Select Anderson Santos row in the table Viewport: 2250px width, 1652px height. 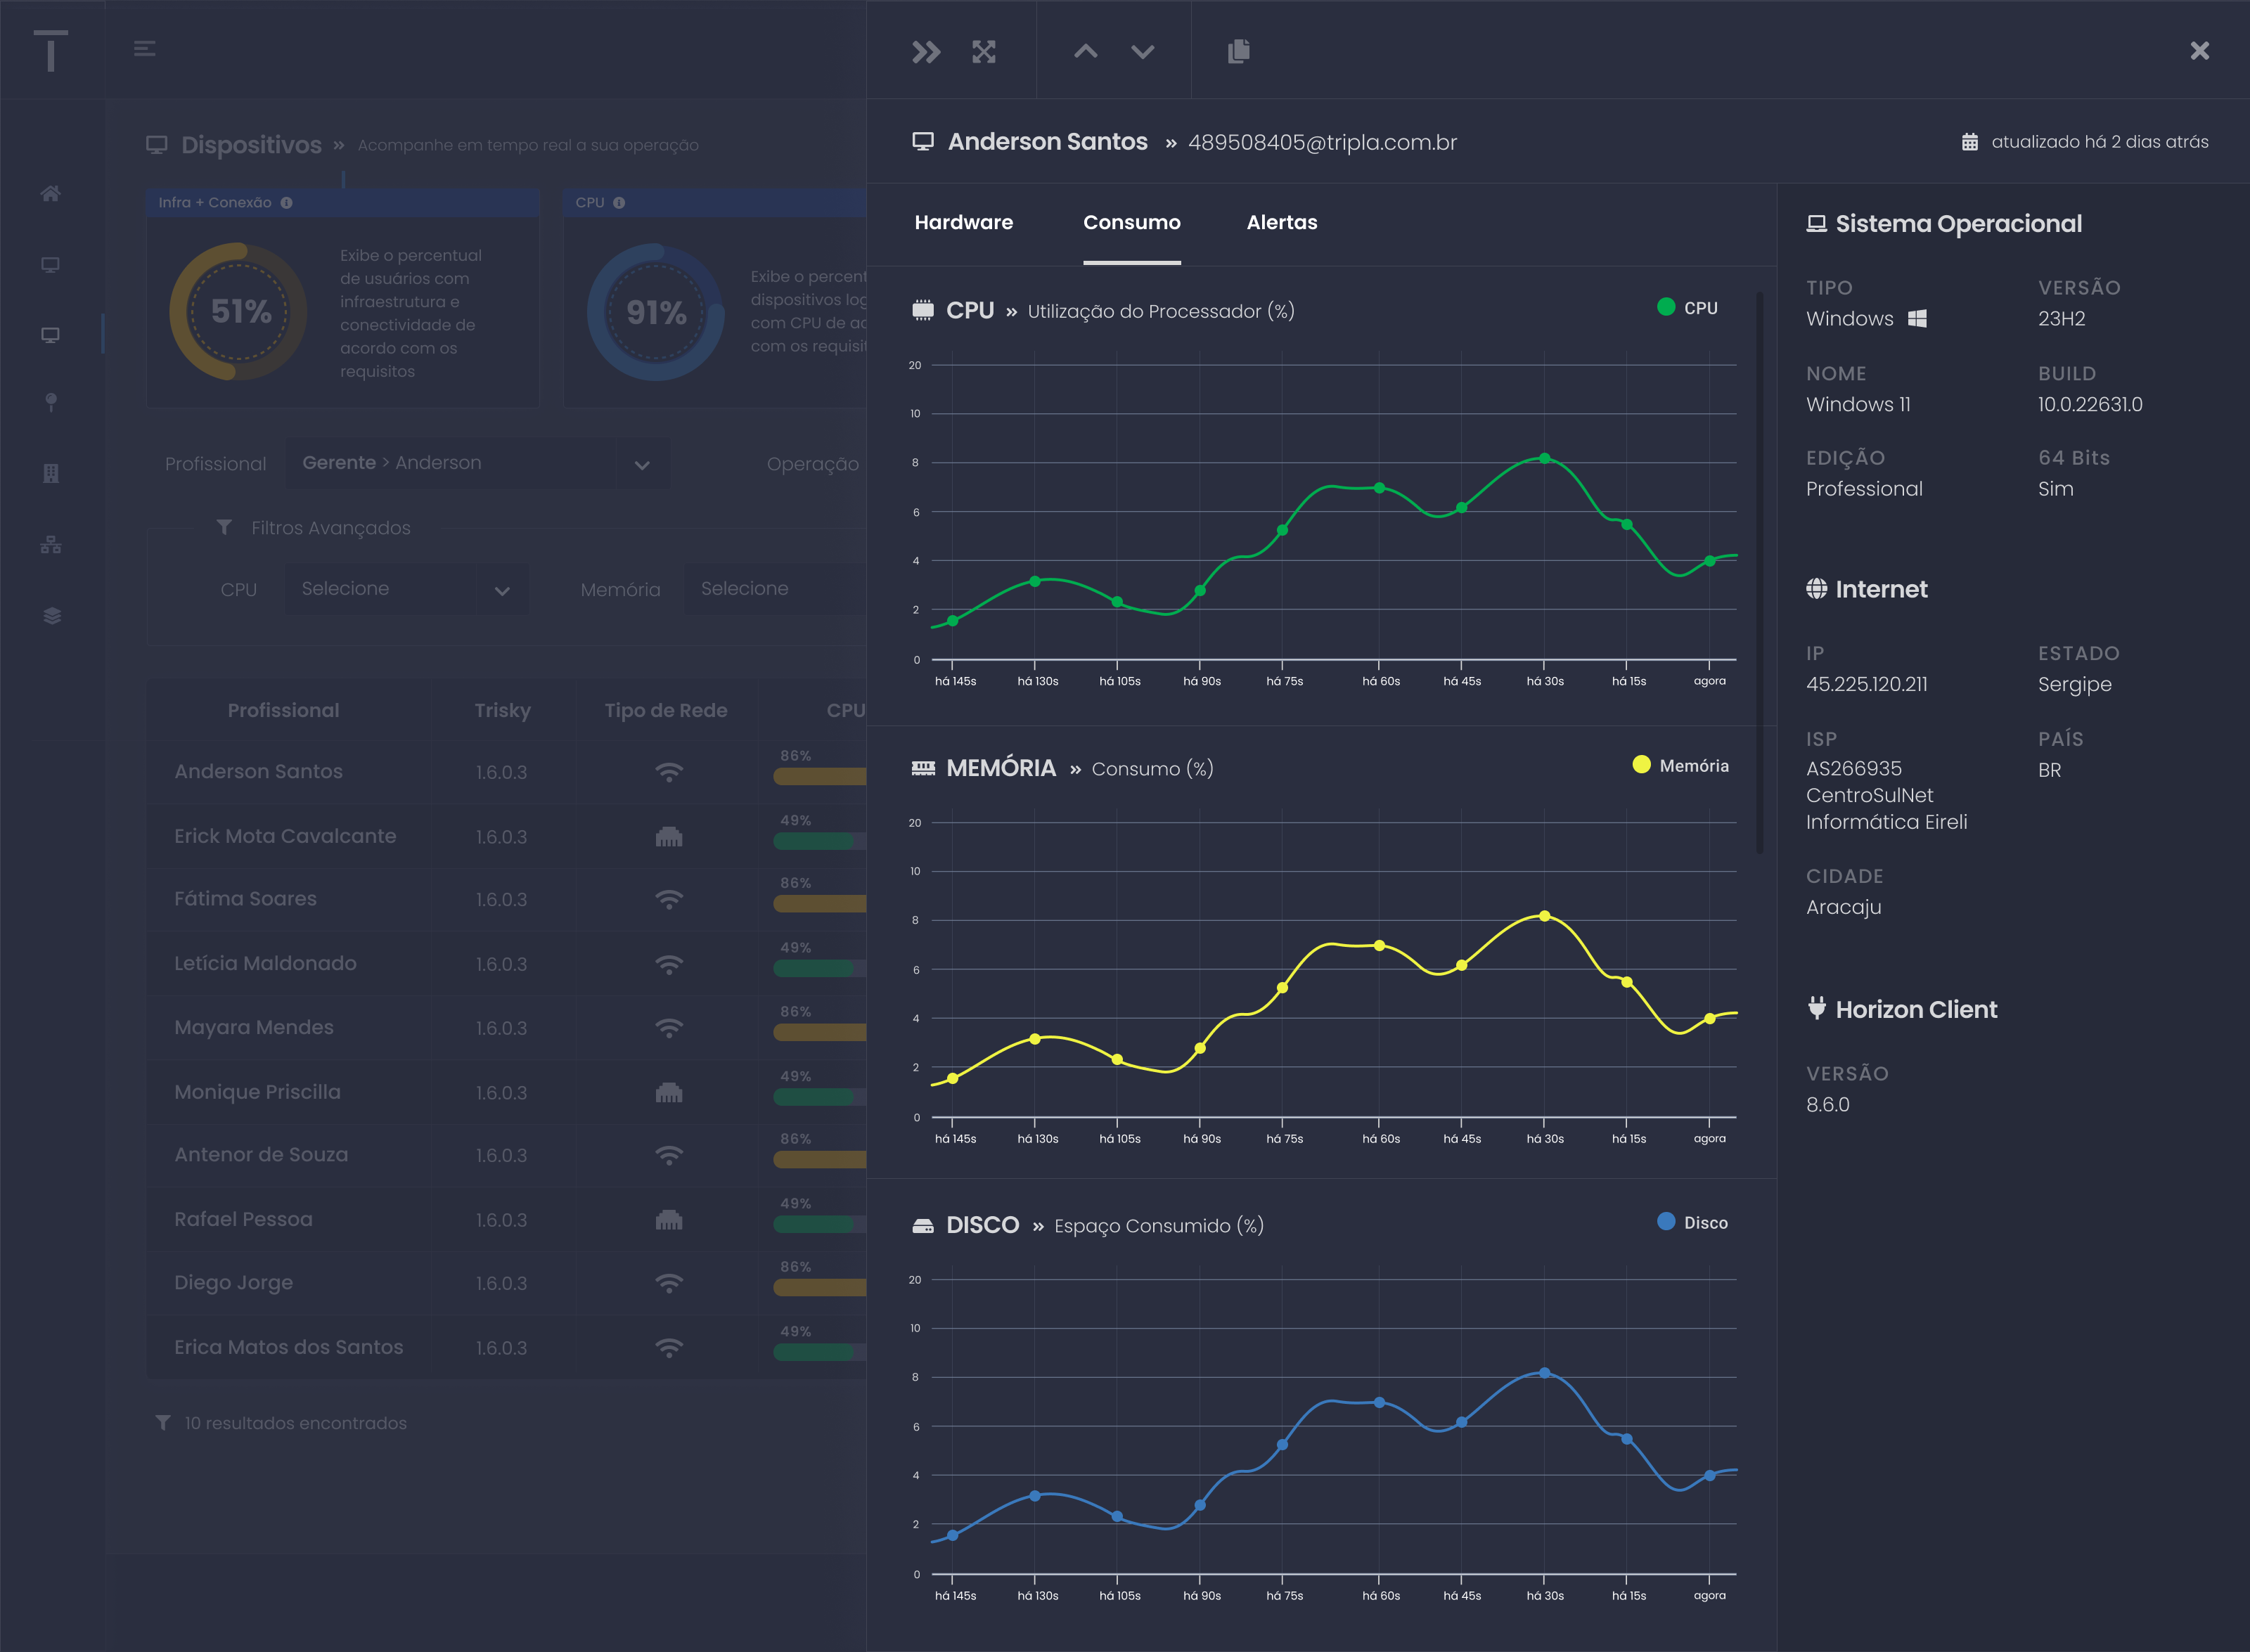(x=258, y=771)
